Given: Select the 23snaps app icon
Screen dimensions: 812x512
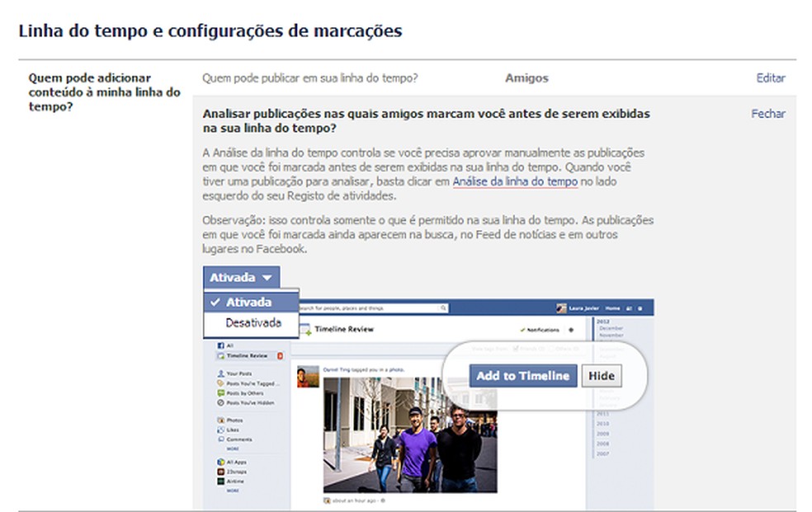Looking at the screenshot, I should tap(223, 472).
